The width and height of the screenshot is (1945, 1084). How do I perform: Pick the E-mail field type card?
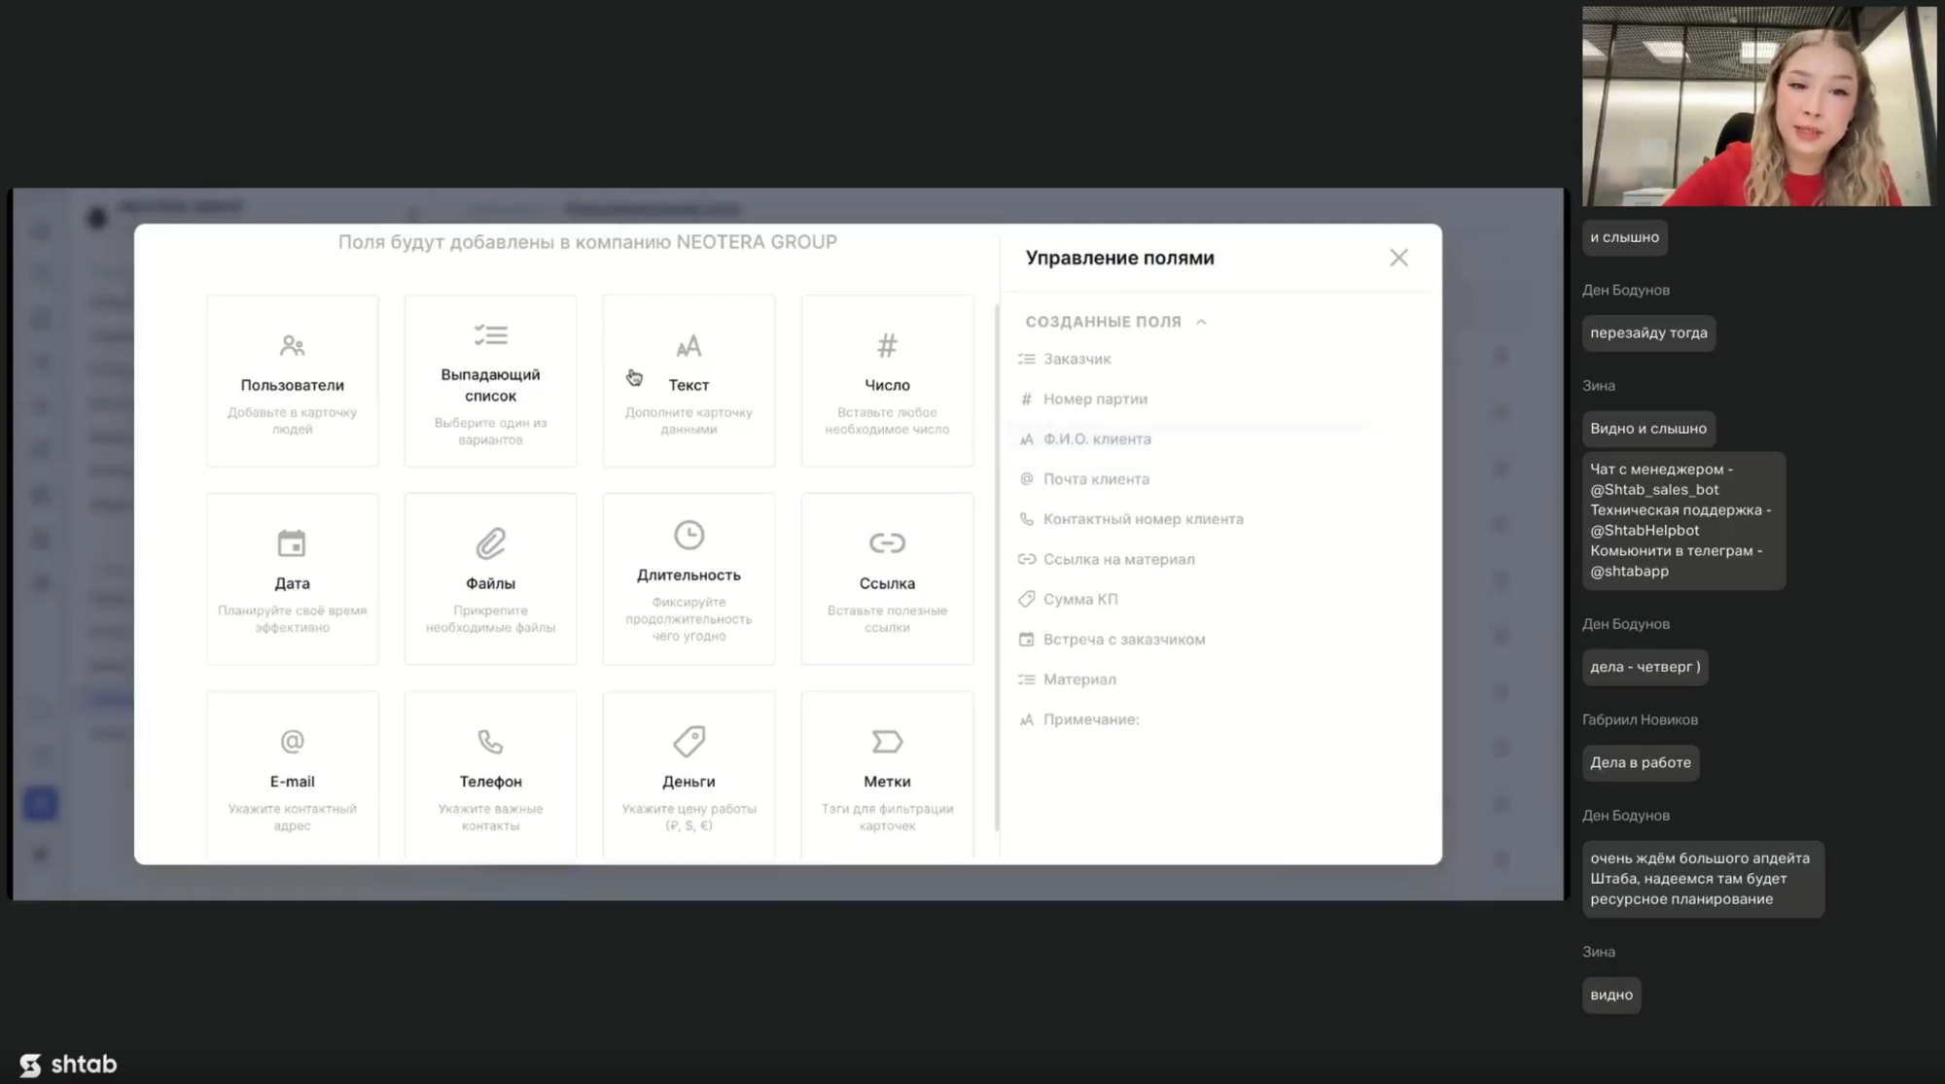click(x=292, y=776)
